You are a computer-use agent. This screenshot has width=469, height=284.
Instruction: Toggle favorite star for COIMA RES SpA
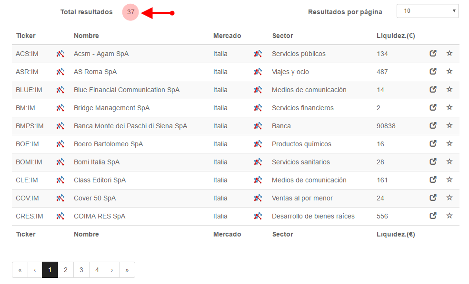449,216
